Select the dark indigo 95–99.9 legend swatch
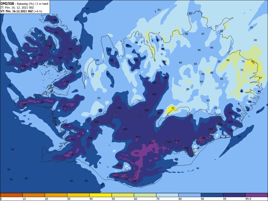 234,195
